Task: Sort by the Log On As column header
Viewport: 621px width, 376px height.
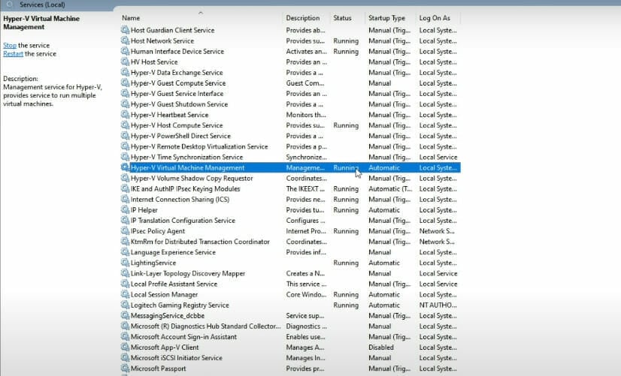Action: pos(435,18)
